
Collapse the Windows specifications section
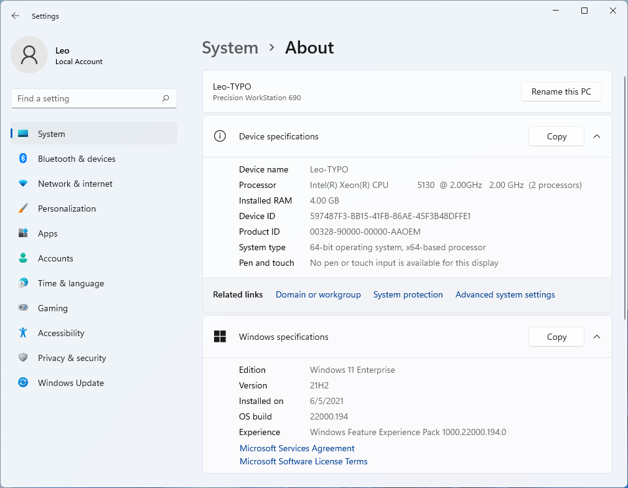[597, 337]
